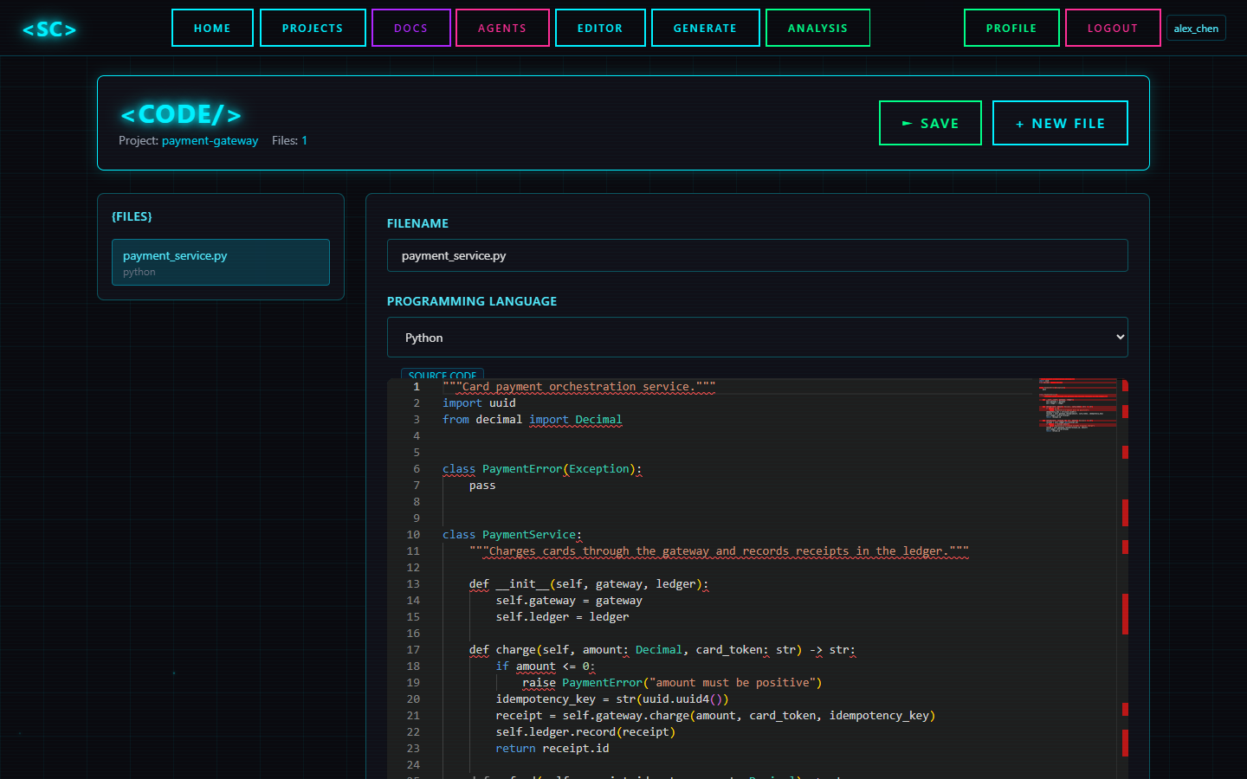Open the Analysis page
1247x779 pixels.
click(817, 28)
